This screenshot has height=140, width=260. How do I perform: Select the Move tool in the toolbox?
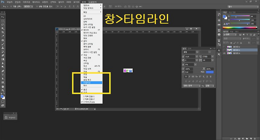[3, 17]
